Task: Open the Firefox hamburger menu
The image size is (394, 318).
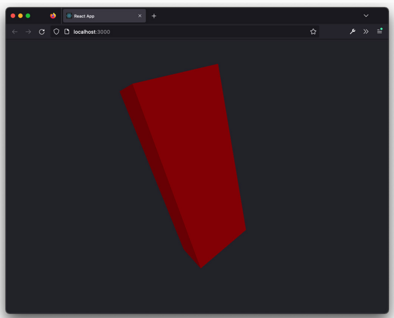Action: [x=379, y=32]
